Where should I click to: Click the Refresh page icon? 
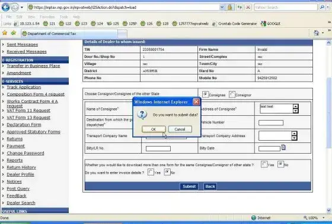click(240, 8)
